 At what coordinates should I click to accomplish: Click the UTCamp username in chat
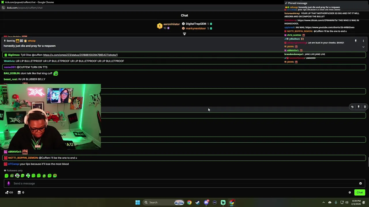pyautogui.click(x=13, y=164)
